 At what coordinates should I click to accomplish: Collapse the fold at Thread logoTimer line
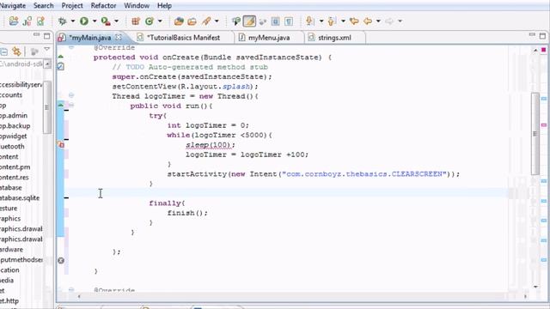click(71, 95)
